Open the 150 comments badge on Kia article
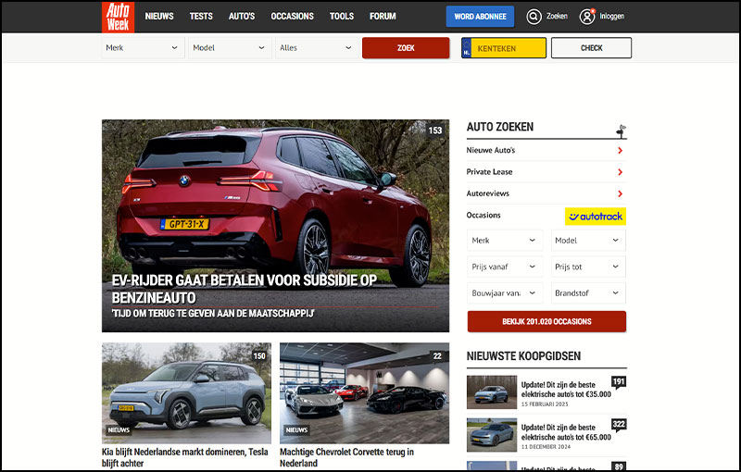 [259, 356]
